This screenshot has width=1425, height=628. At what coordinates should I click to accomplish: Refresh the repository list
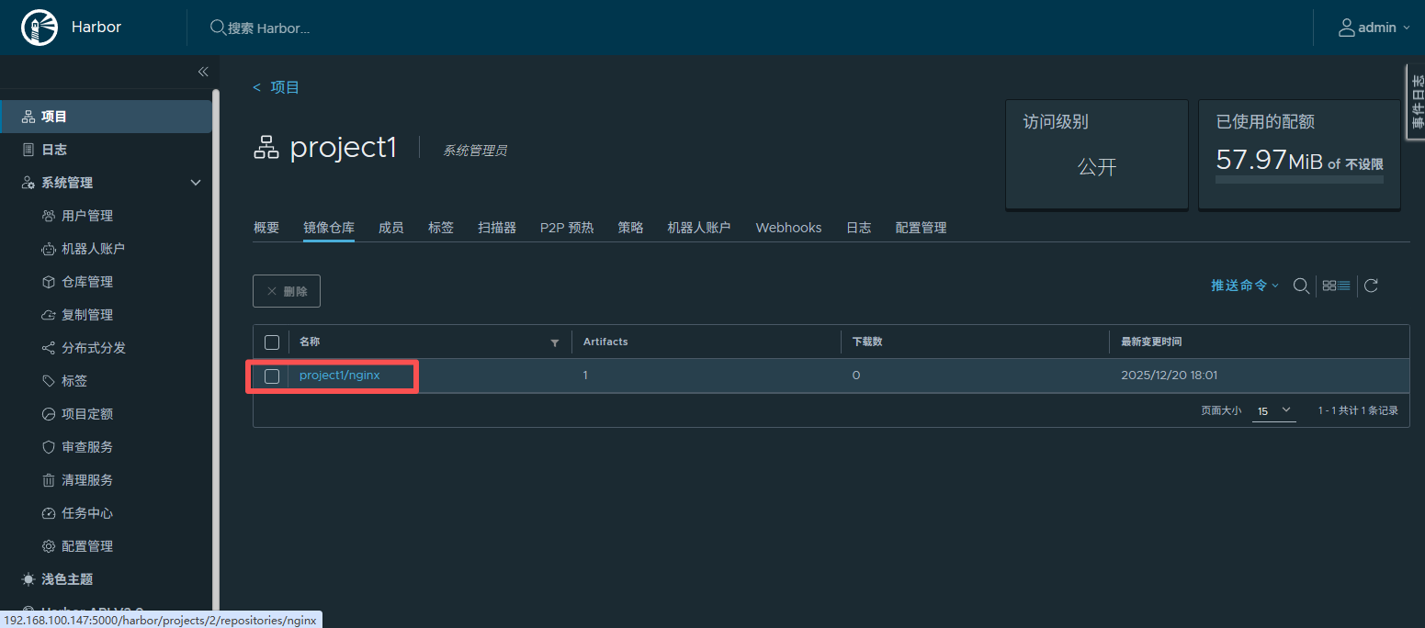[1371, 286]
